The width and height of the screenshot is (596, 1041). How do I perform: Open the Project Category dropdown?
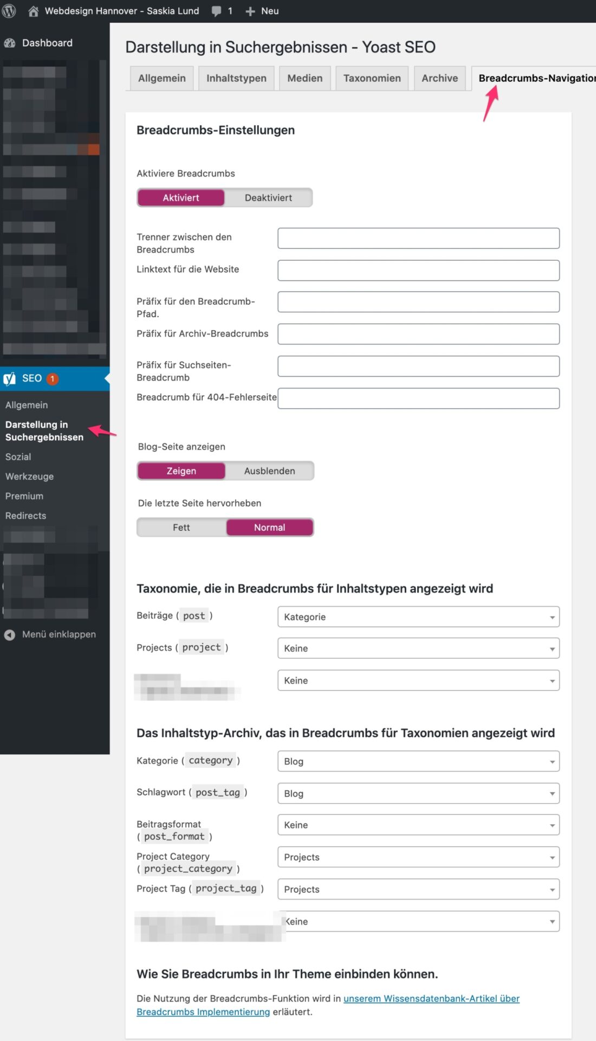tap(418, 857)
